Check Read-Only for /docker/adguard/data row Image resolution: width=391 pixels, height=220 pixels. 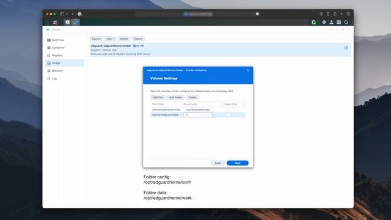pyautogui.click(x=228, y=115)
